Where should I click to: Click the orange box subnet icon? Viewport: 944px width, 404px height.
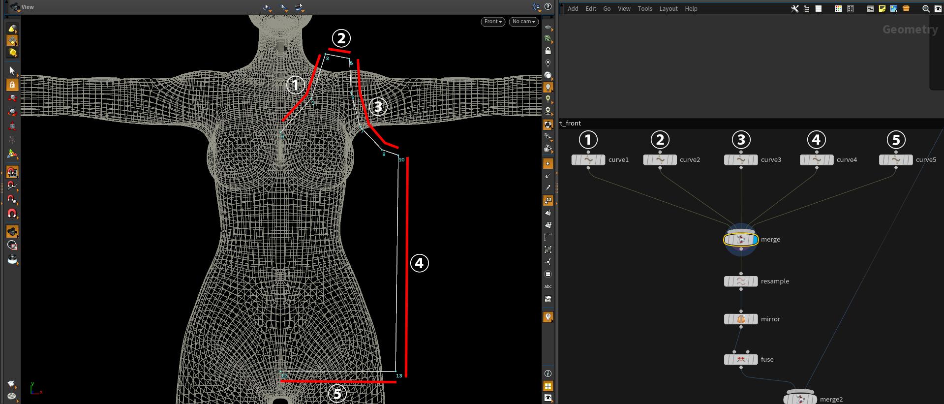pyautogui.click(x=906, y=9)
